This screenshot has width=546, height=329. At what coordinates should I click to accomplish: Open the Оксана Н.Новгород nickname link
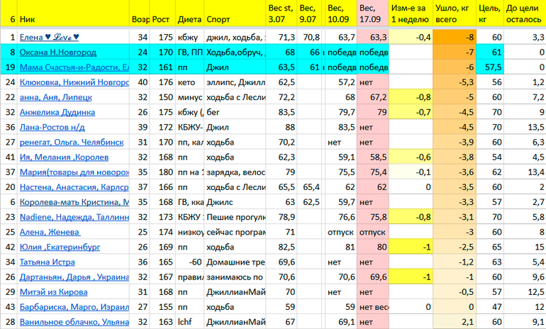pos(58,52)
